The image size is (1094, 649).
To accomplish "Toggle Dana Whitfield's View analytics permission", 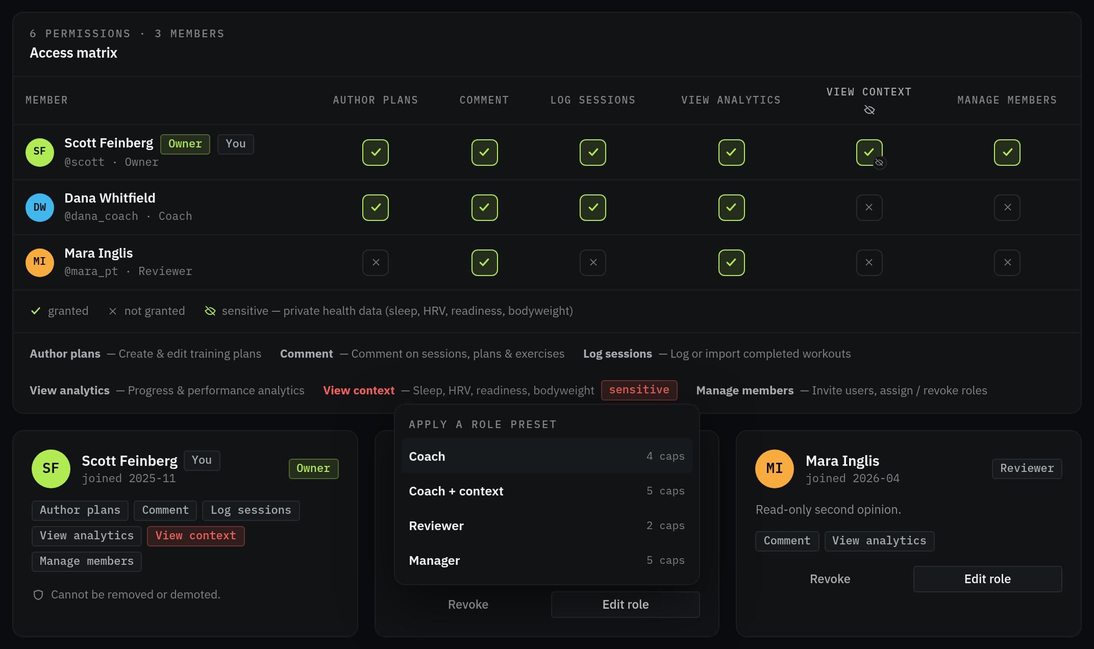I will (732, 207).
